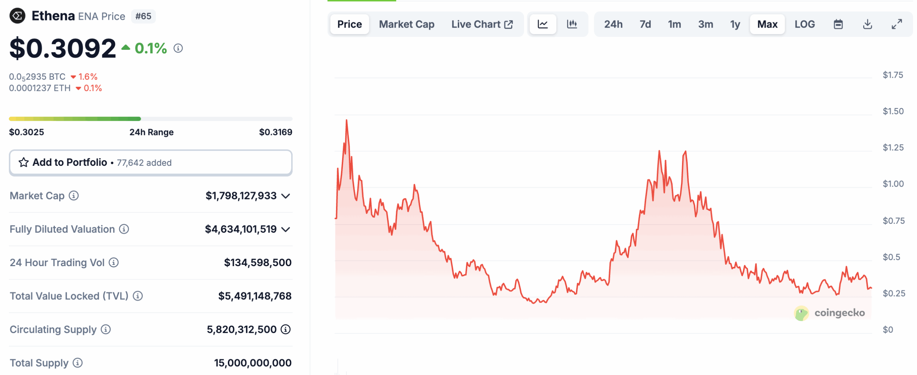Expand the Fully Diluted Valuation chevron
917x375 pixels.
pyautogui.click(x=285, y=229)
